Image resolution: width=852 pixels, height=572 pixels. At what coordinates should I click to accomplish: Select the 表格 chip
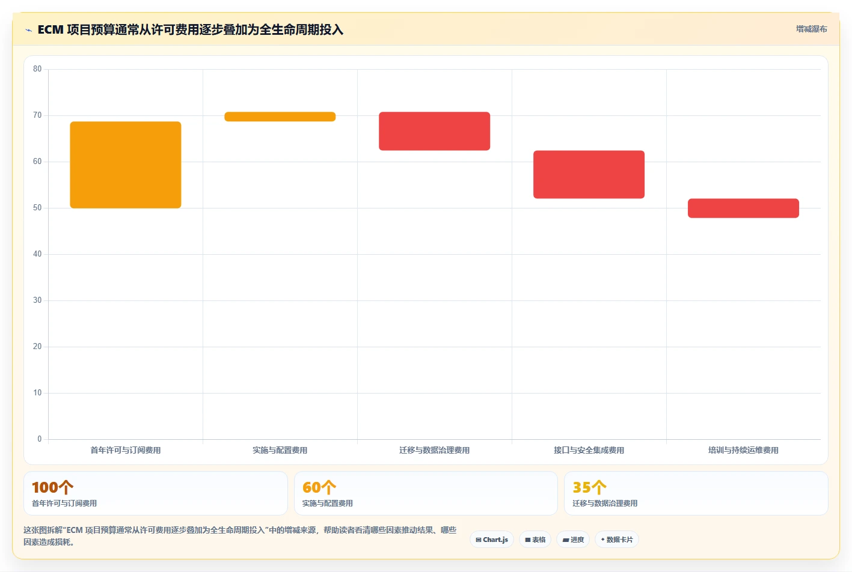click(x=535, y=540)
